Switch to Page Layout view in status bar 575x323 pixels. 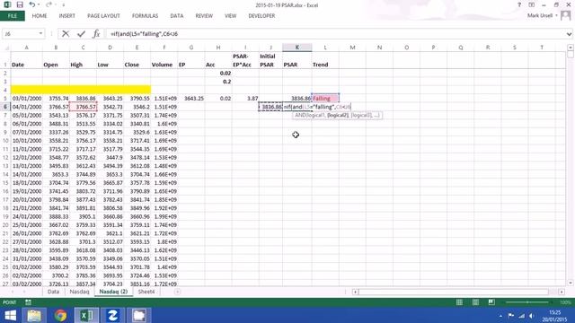coord(475,302)
